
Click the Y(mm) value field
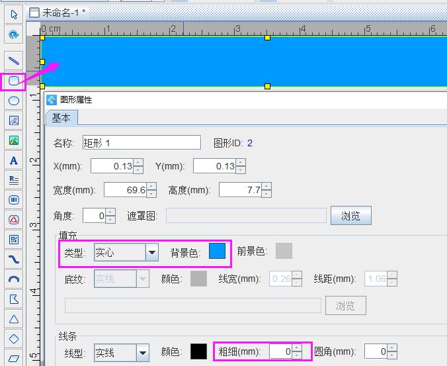214,166
